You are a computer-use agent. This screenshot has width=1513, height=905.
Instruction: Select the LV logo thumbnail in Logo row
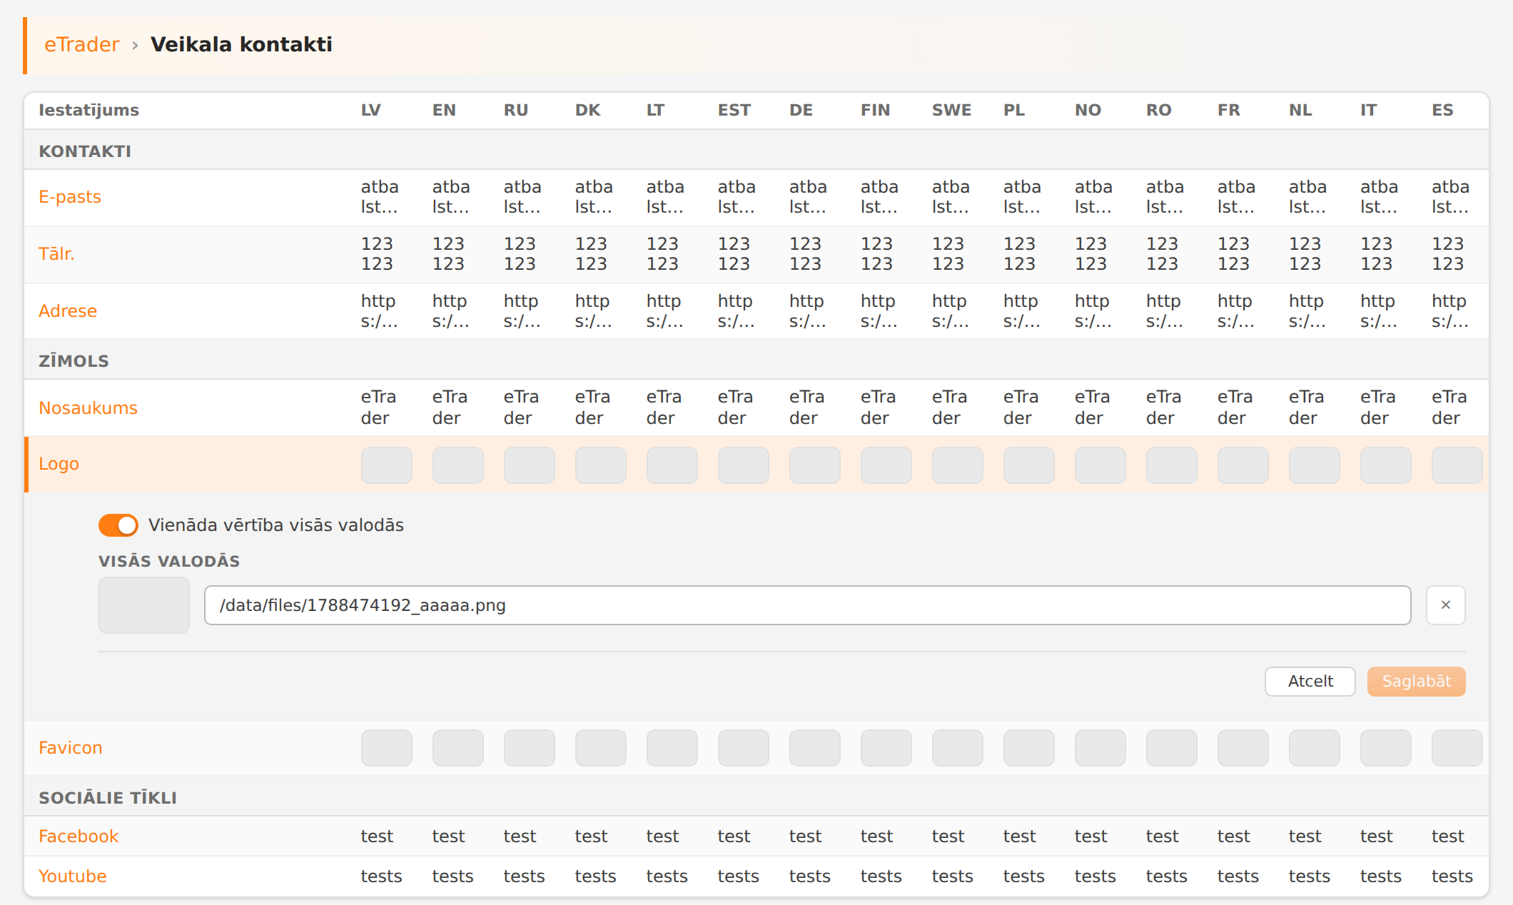point(387,465)
